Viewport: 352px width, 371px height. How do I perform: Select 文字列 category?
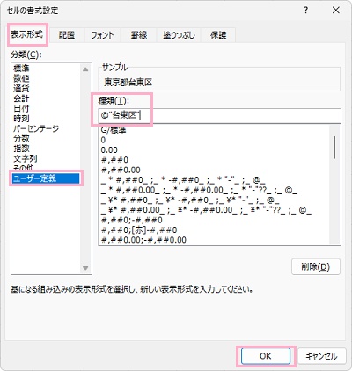coord(46,158)
